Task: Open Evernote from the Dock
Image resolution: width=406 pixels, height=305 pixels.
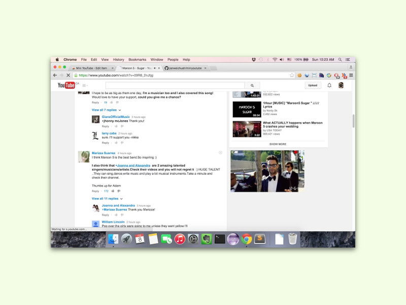Action: click(207, 239)
